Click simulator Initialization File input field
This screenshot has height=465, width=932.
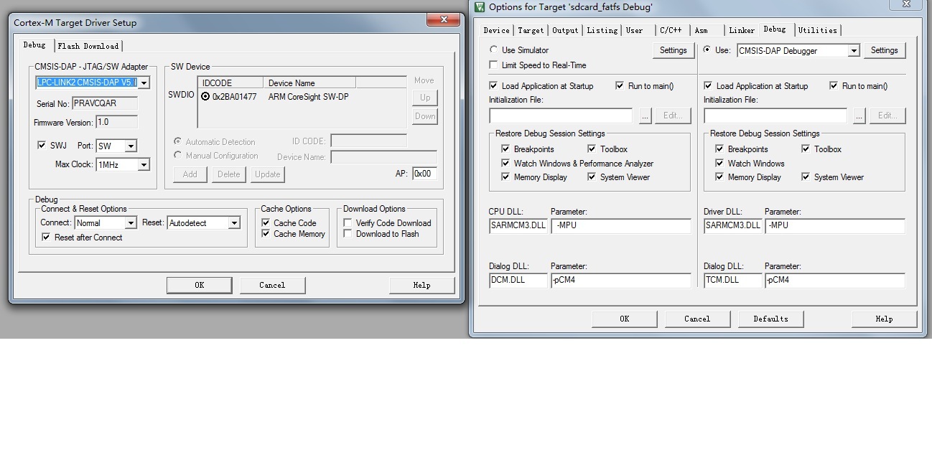pyautogui.click(x=561, y=116)
